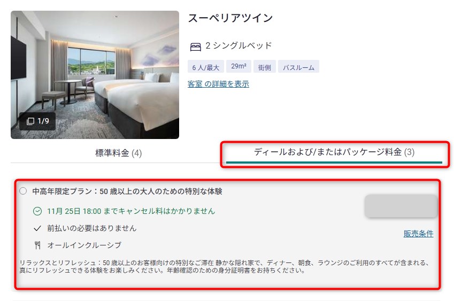Click the 1/9 image counter badge
The width and height of the screenshot is (454, 301).
(37, 121)
